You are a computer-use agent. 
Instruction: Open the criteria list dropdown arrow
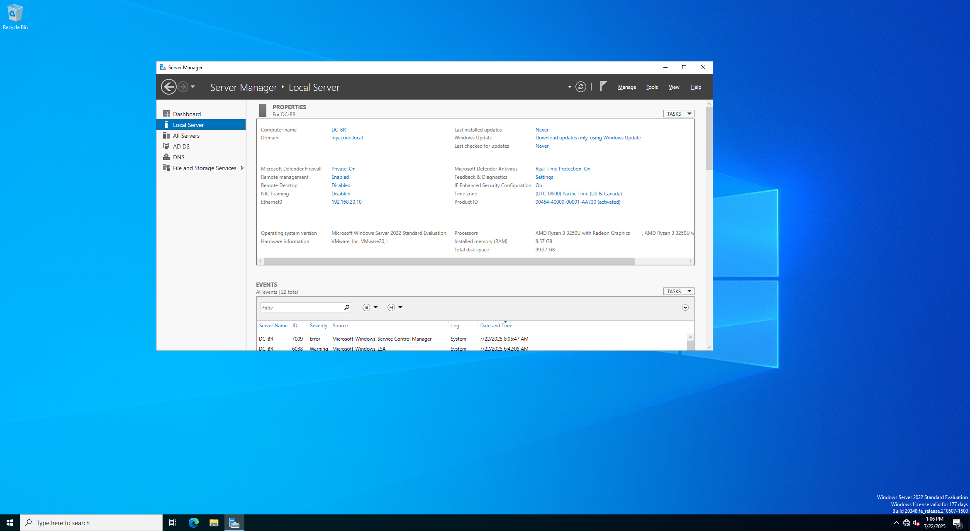coord(375,307)
